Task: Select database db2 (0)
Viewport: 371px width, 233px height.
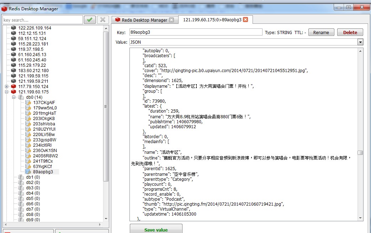Action: point(33,183)
